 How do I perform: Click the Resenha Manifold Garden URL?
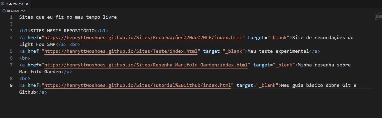(146, 65)
